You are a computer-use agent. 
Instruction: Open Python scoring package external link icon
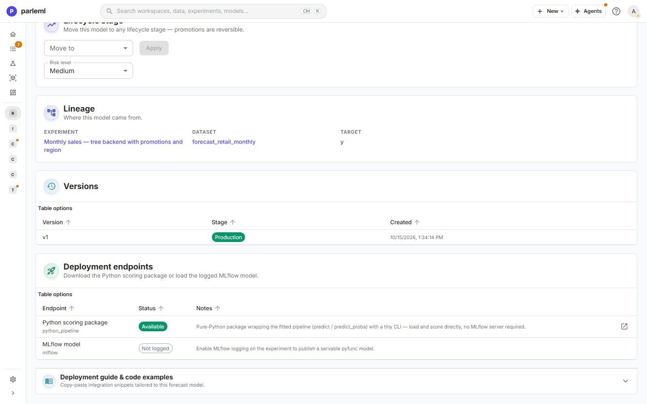pyautogui.click(x=624, y=326)
